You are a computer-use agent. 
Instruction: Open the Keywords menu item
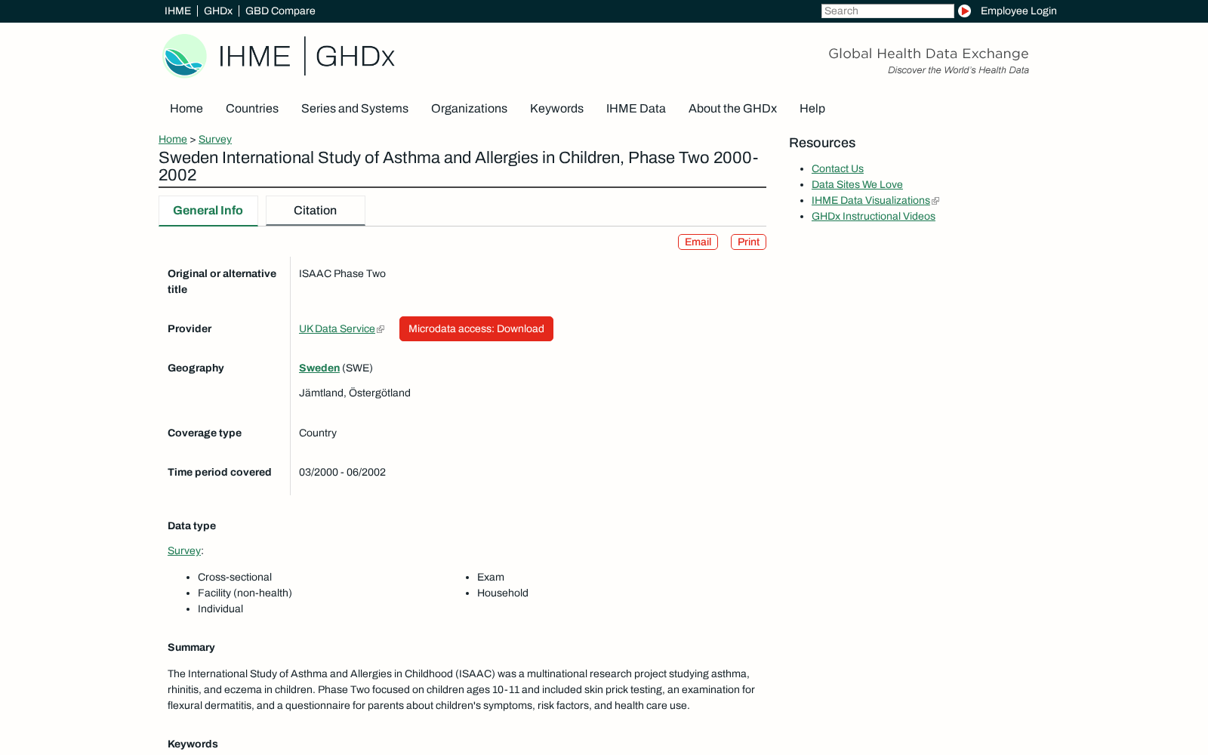click(556, 109)
